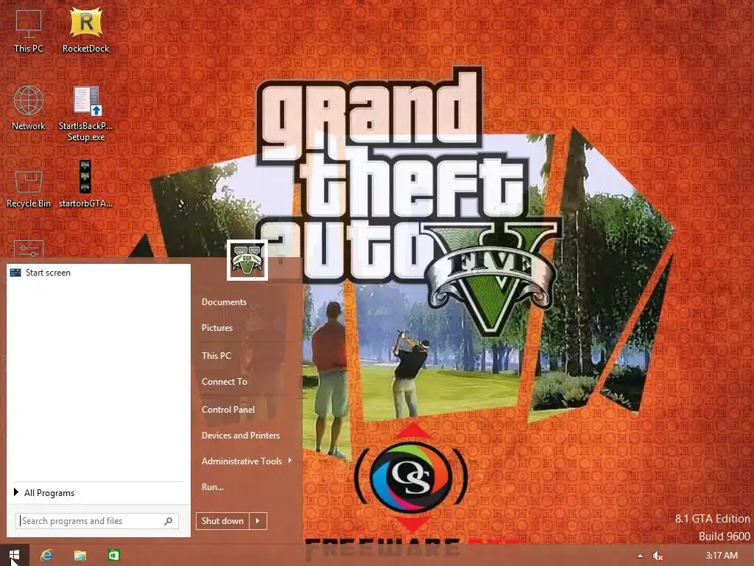
Task: Open the Network desktop icon
Action: pyautogui.click(x=29, y=108)
